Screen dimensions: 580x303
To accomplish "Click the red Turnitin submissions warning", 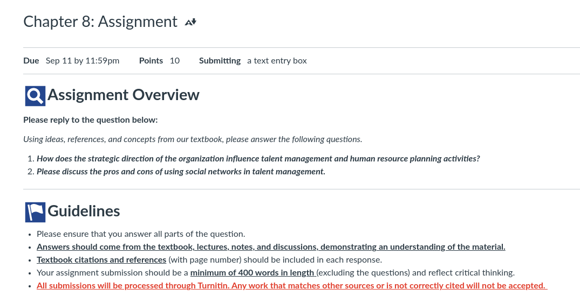I will tap(292, 286).
